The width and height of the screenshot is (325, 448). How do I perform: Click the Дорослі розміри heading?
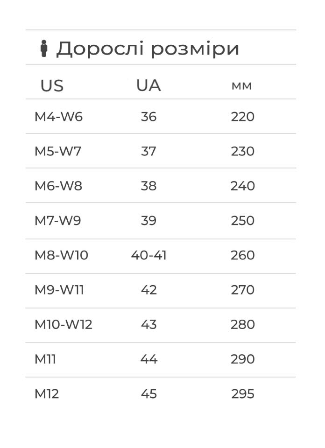148,49
